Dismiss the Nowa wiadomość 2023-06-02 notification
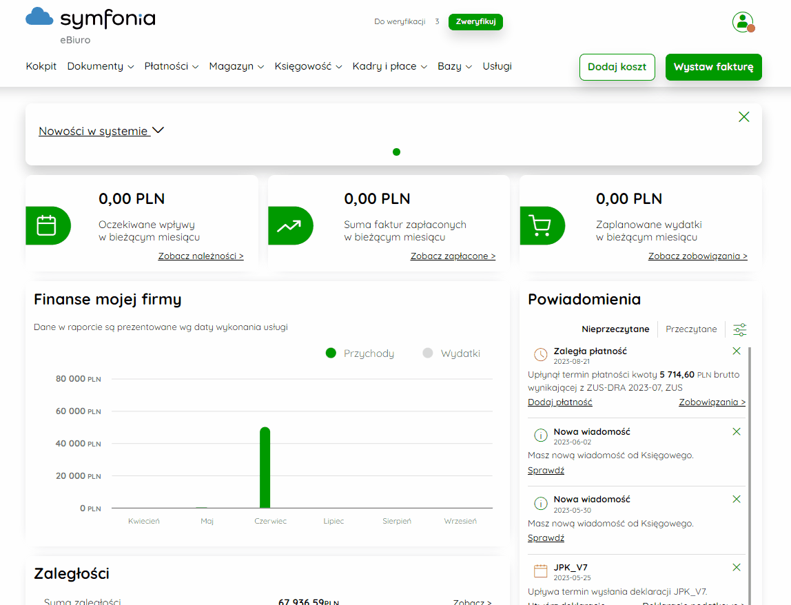791x605 pixels. [737, 431]
